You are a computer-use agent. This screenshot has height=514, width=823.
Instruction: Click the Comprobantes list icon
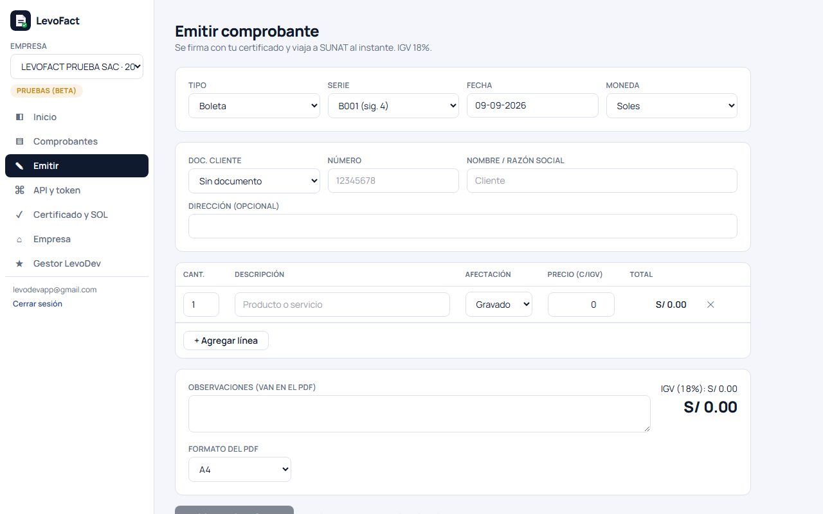tap(19, 141)
